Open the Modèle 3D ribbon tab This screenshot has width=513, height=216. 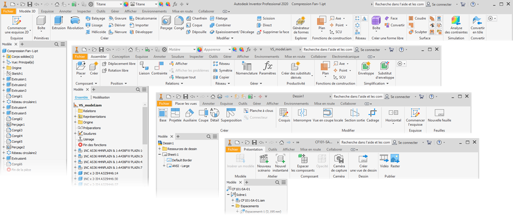point(27,11)
